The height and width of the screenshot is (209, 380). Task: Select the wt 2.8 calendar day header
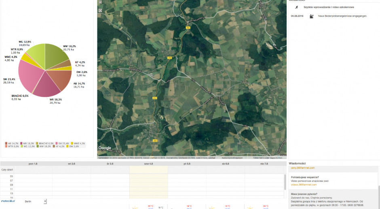click(72, 164)
